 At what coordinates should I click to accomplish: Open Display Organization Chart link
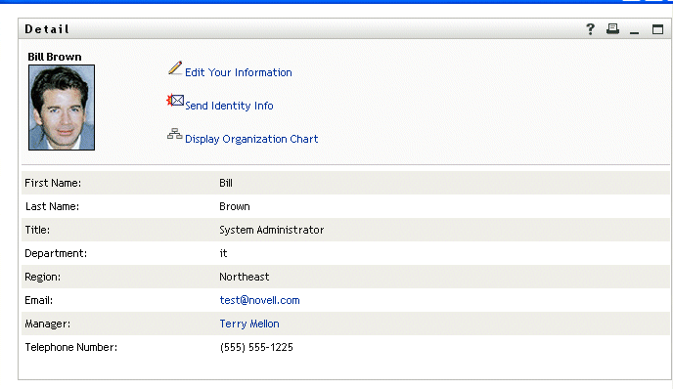(251, 139)
